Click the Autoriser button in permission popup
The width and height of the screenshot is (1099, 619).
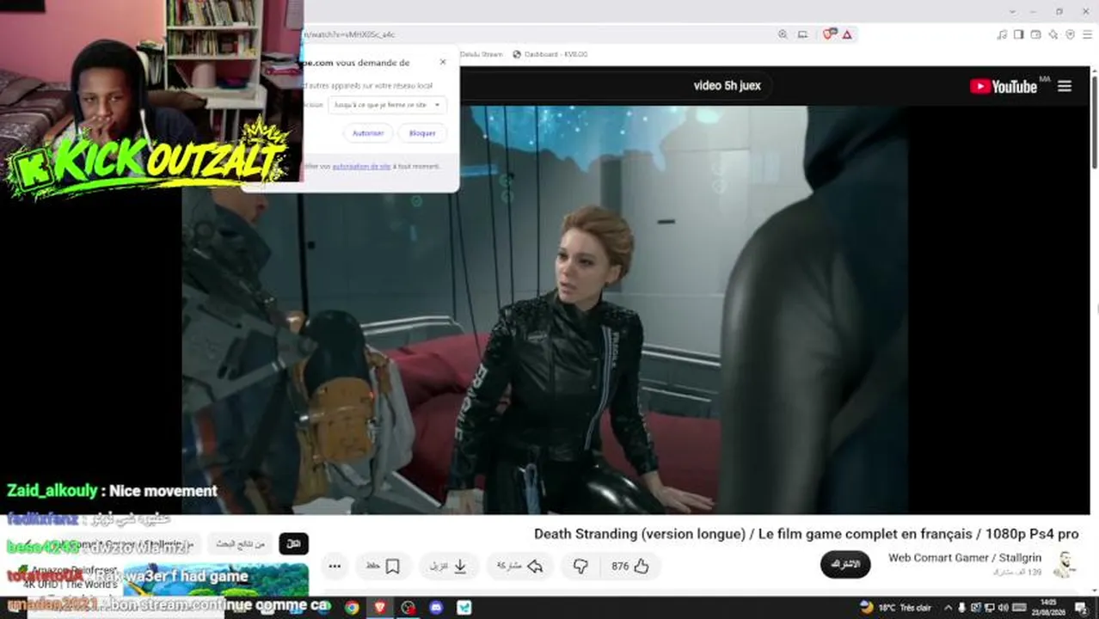[x=368, y=133]
